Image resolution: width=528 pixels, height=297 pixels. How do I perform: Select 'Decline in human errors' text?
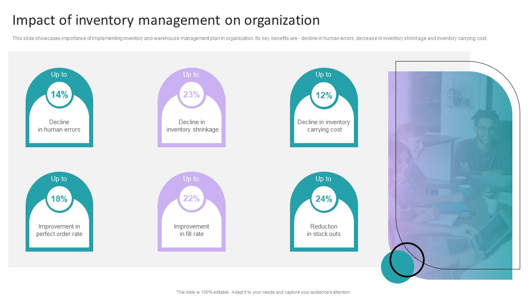[59, 126]
